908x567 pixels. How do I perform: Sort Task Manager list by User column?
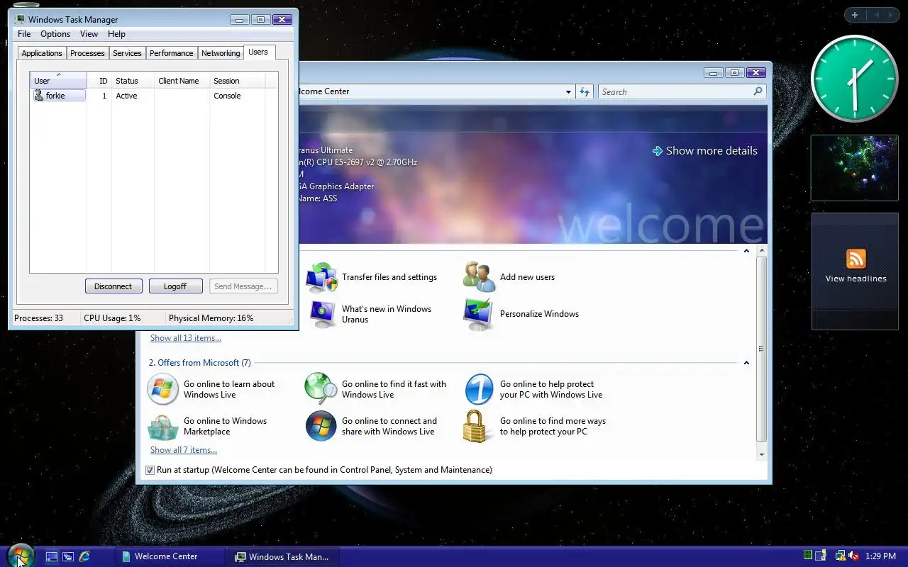click(x=58, y=80)
